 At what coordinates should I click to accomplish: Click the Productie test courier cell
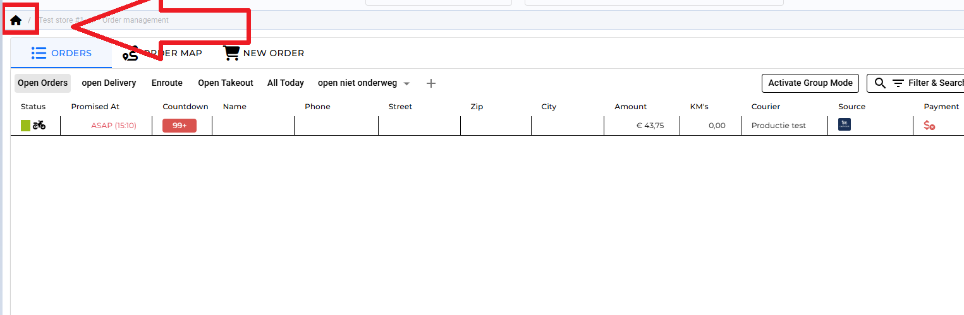[x=778, y=126]
